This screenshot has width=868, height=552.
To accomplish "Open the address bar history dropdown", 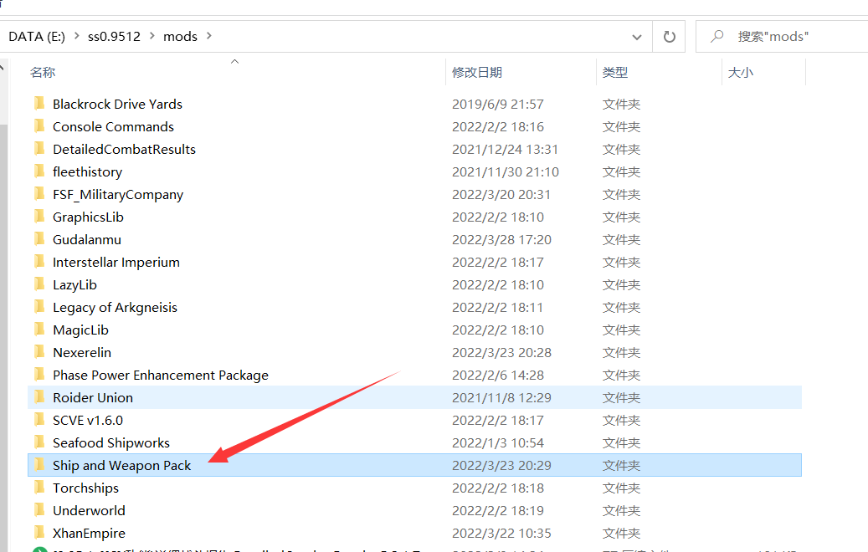I will (x=638, y=37).
